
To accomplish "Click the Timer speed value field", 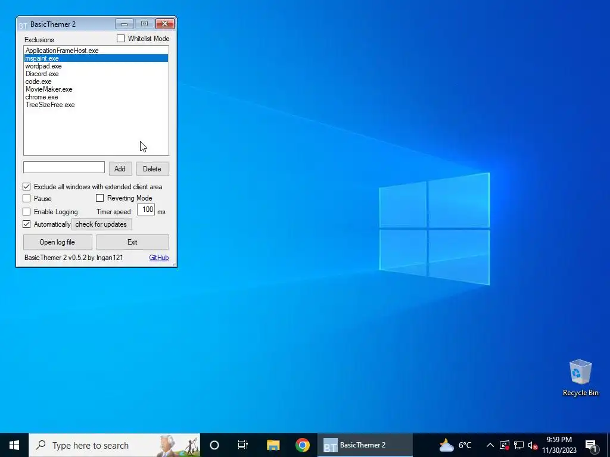I will (147, 209).
